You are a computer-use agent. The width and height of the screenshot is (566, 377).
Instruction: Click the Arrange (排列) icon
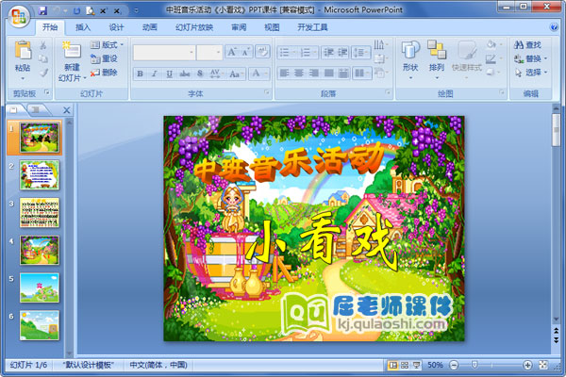click(436, 55)
